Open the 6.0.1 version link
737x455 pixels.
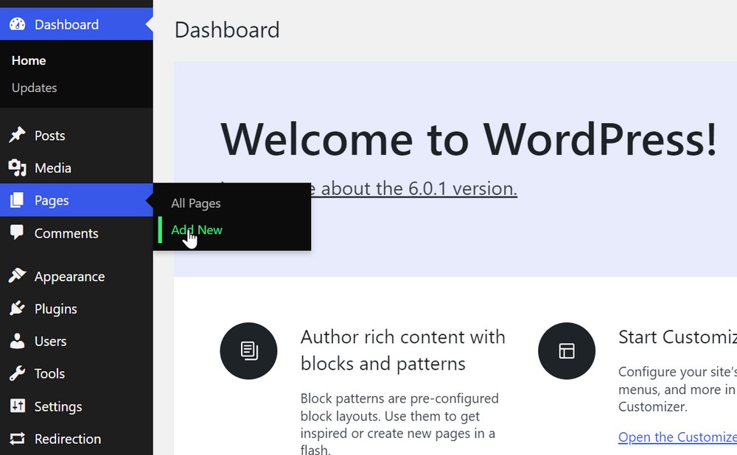[x=413, y=188]
